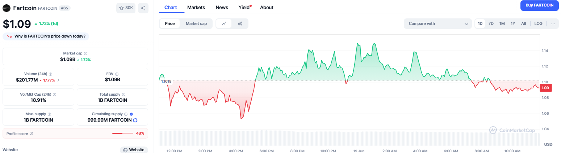
Task: Set chart range to 1Y
Action: pyautogui.click(x=513, y=23)
